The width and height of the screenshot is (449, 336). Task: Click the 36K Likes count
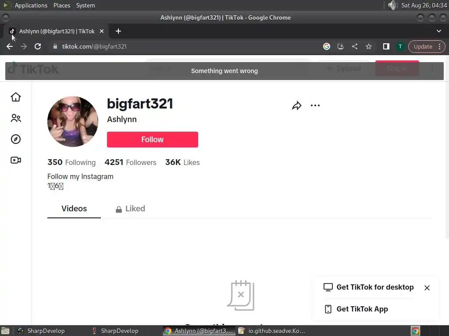(182, 162)
